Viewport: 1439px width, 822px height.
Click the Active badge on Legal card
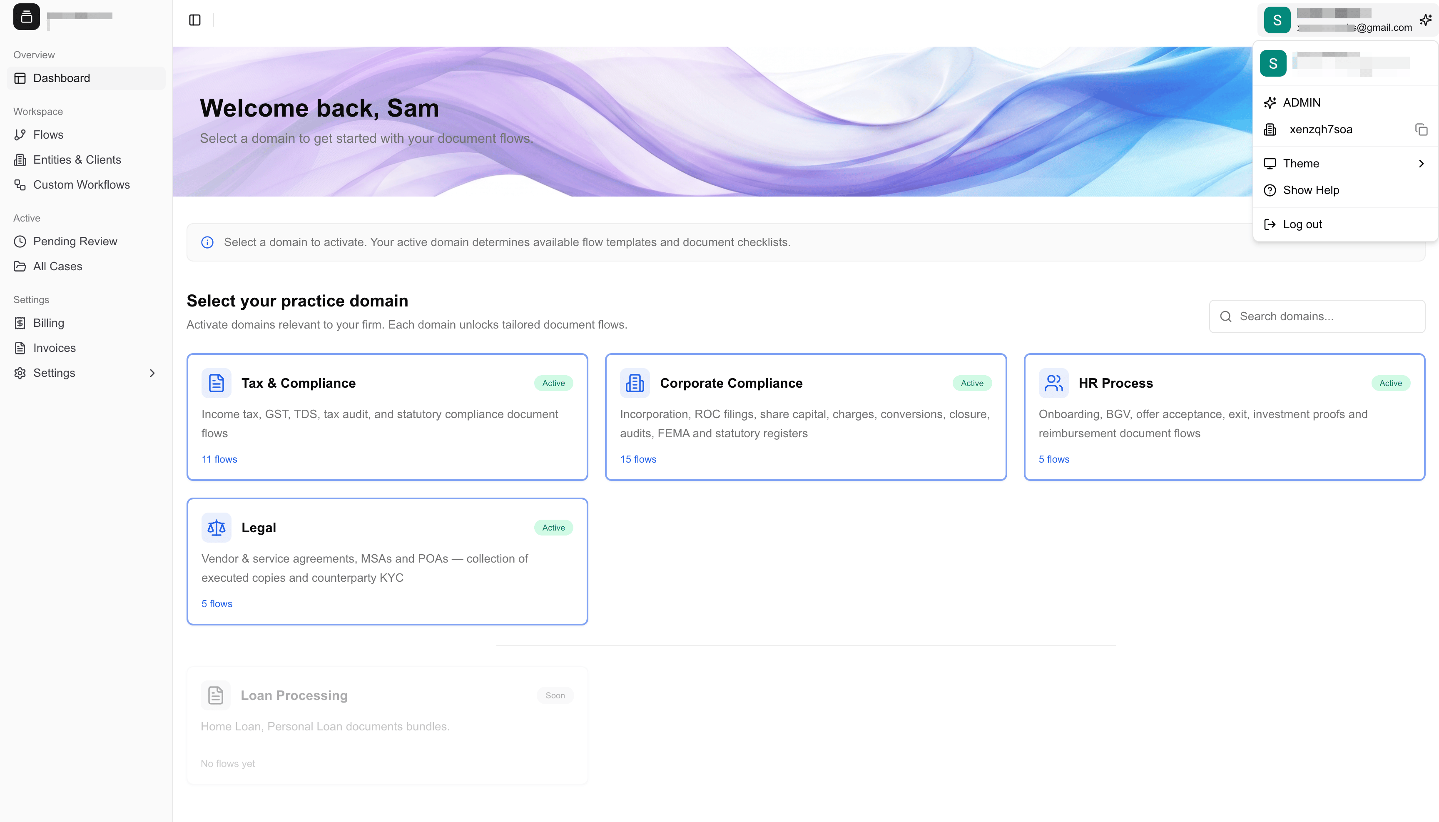tap(553, 528)
